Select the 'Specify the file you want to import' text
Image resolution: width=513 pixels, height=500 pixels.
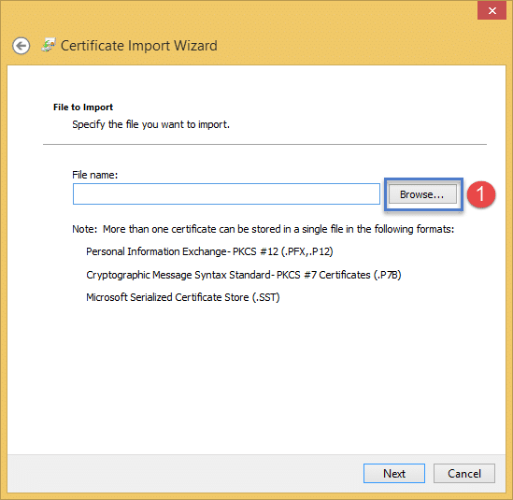pos(150,124)
